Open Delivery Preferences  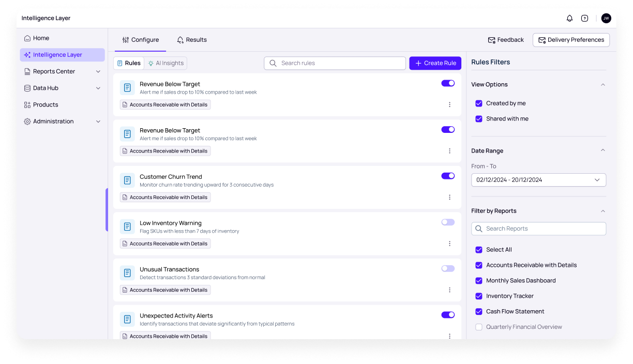tap(571, 40)
